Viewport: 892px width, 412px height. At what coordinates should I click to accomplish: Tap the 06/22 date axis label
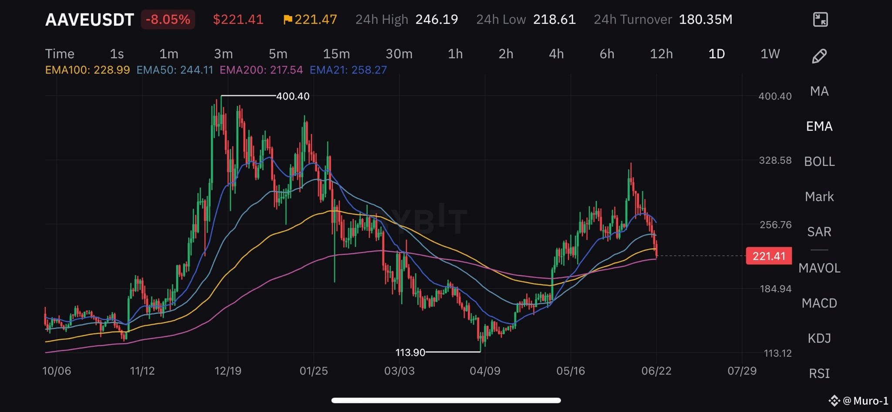[x=656, y=371]
